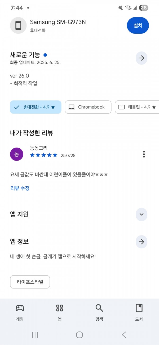Open the three-dot review options menu
Viewport: 159px width, 345px height.
tap(144, 154)
